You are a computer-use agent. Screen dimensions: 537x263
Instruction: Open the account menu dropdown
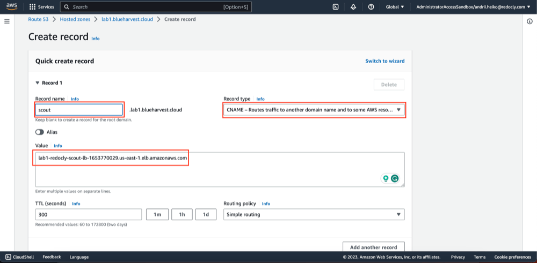[473, 7]
